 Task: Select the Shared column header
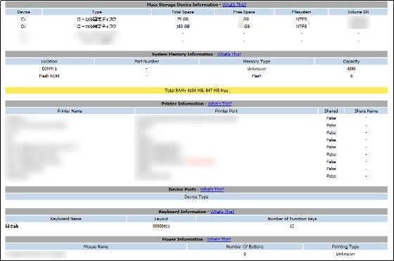tap(331, 110)
